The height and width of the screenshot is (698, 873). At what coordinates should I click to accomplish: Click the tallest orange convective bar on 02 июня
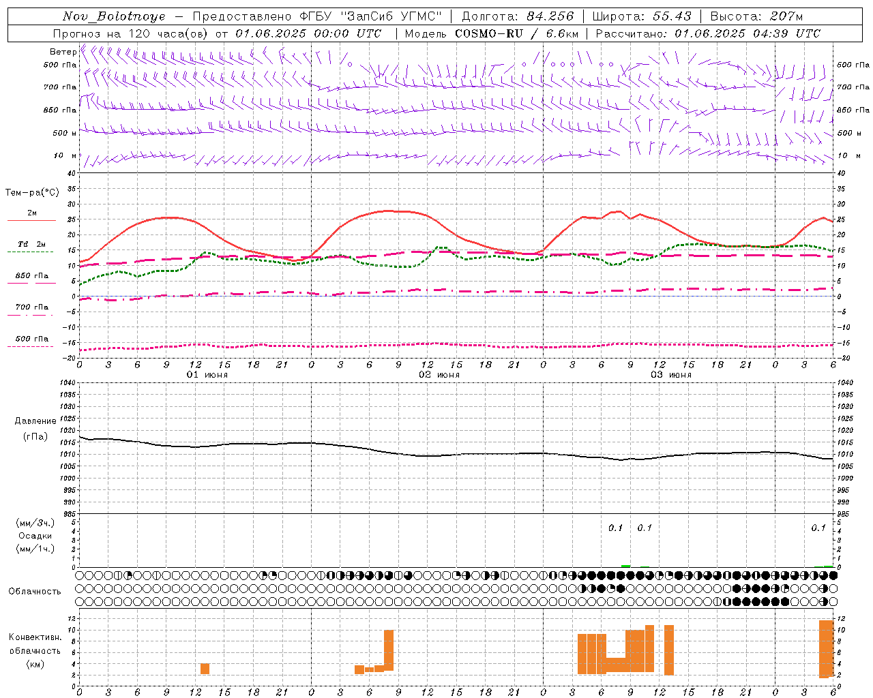click(389, 650)
